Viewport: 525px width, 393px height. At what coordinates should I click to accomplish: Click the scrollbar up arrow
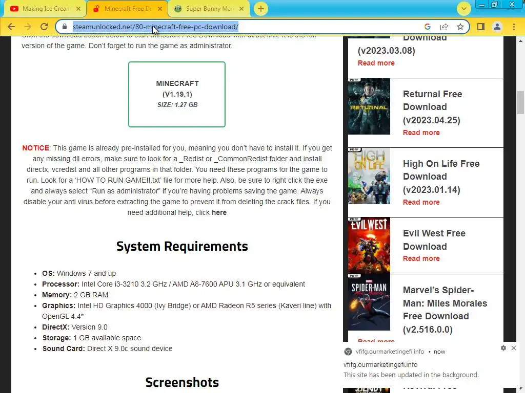pyautogui.click(x=520, y=41)
